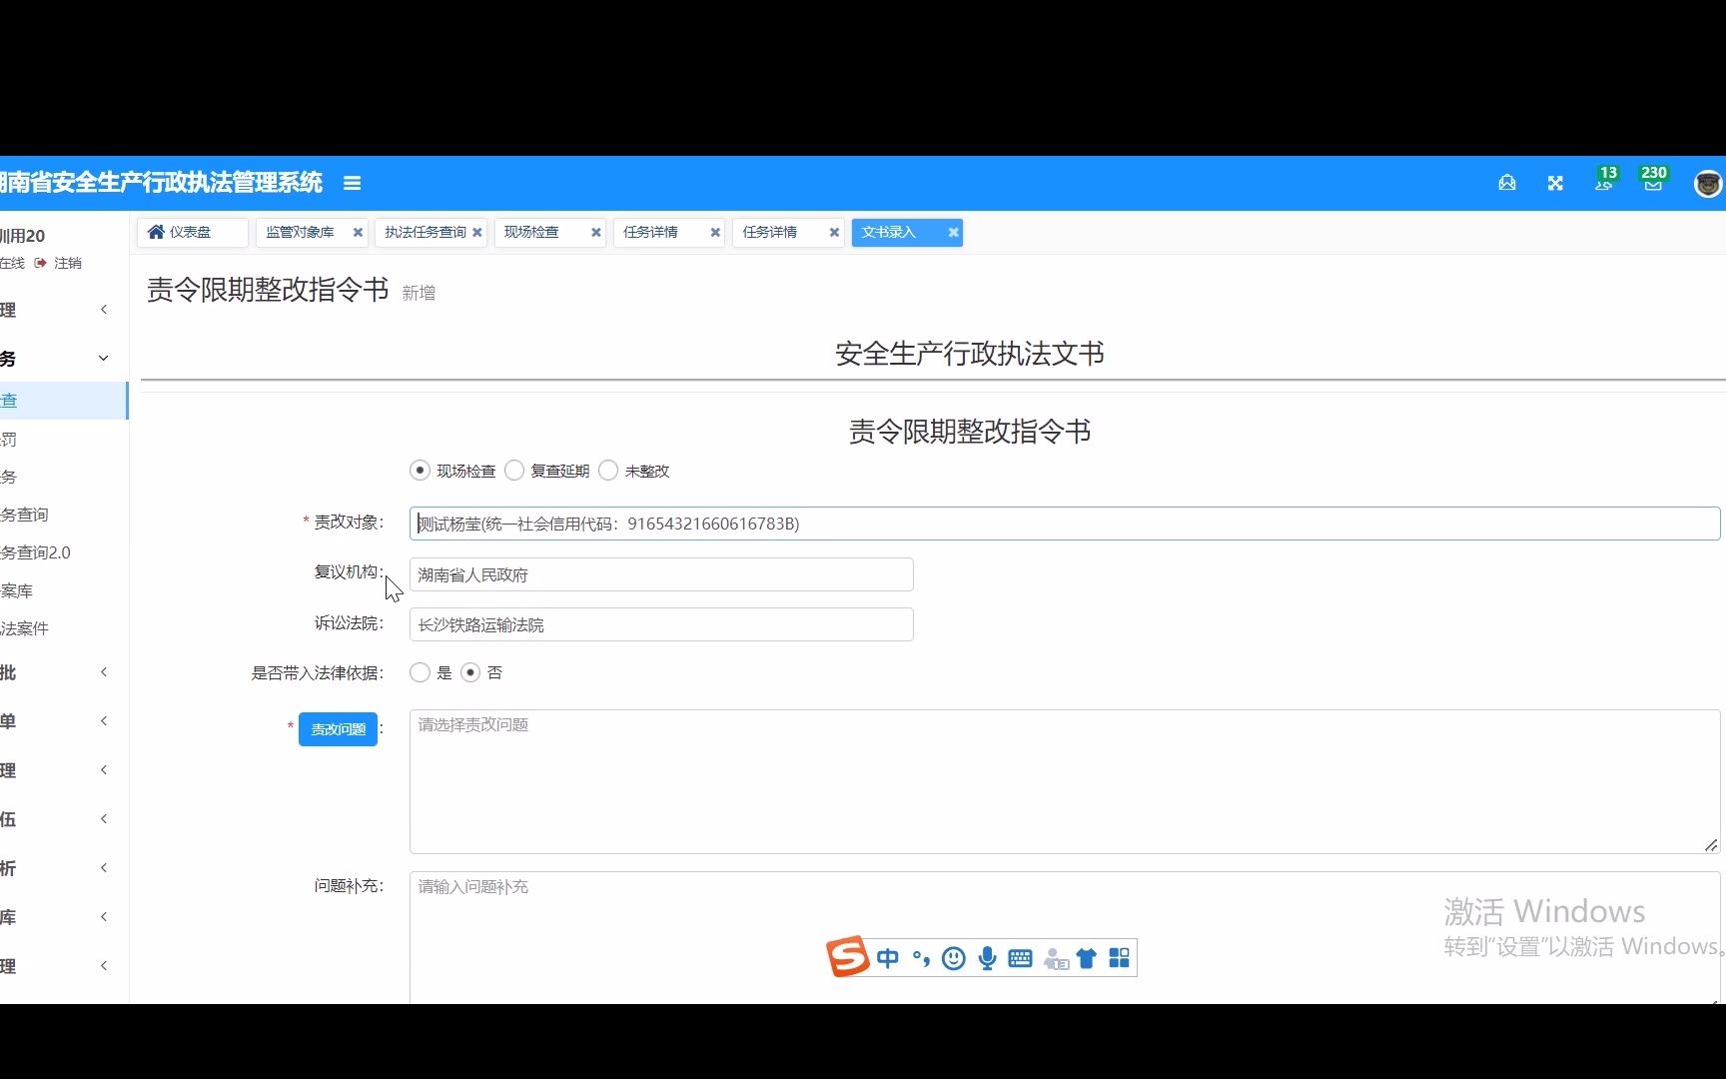This screenshot has width=1726, height=1079.
Task: Expand the 批 sidebar section chevron
Action: (104, 672)
